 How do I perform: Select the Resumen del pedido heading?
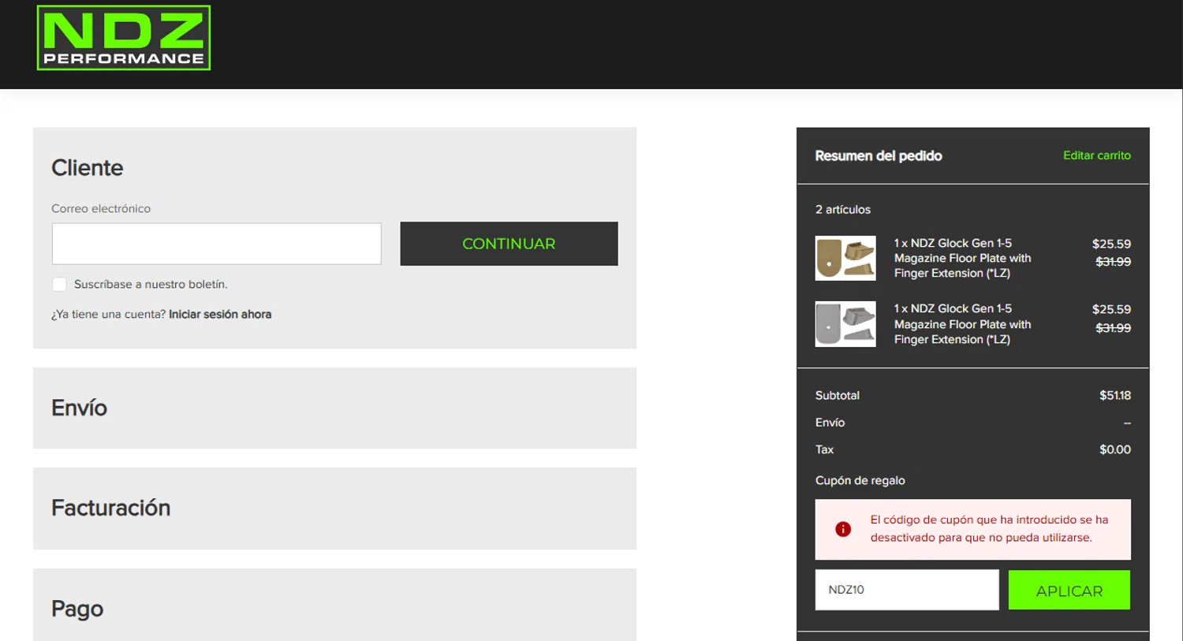click(x=879, y=155)
